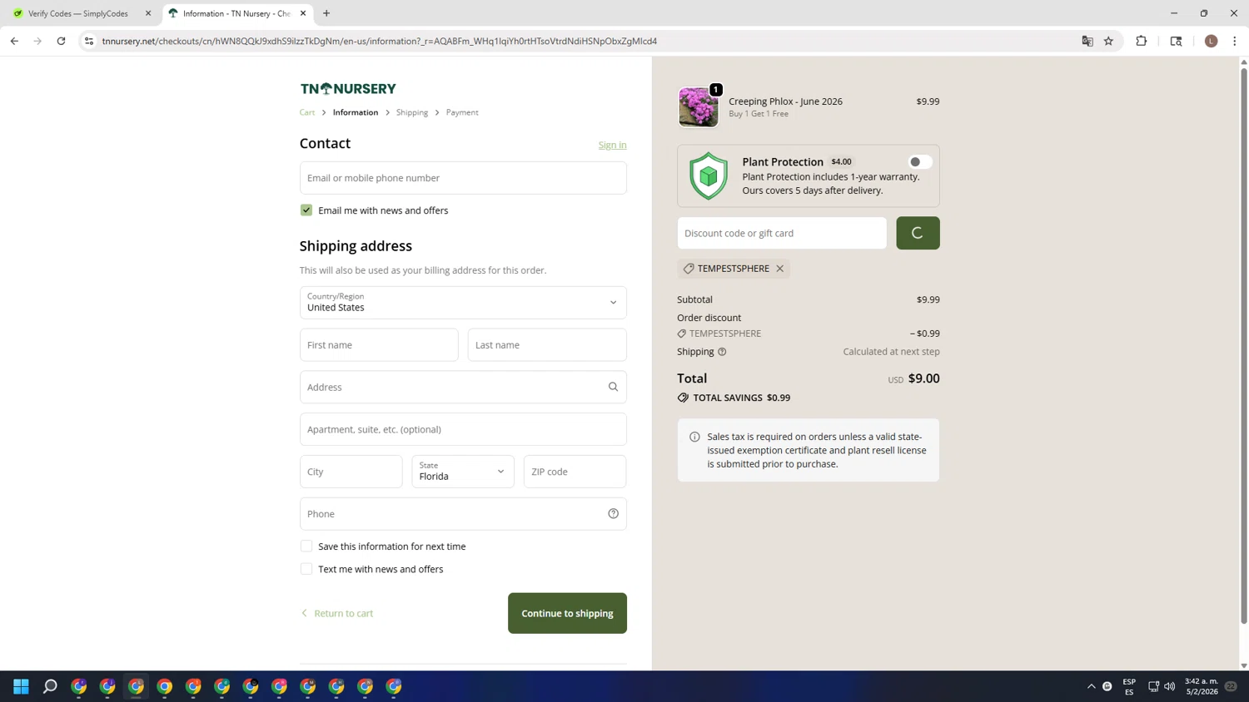Go to Cart breadcrumb

(x=307, y=112)
